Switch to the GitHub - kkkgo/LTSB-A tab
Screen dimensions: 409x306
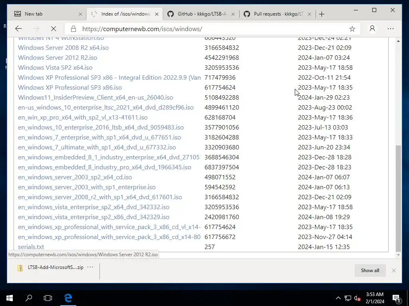[x=201, y=14]
